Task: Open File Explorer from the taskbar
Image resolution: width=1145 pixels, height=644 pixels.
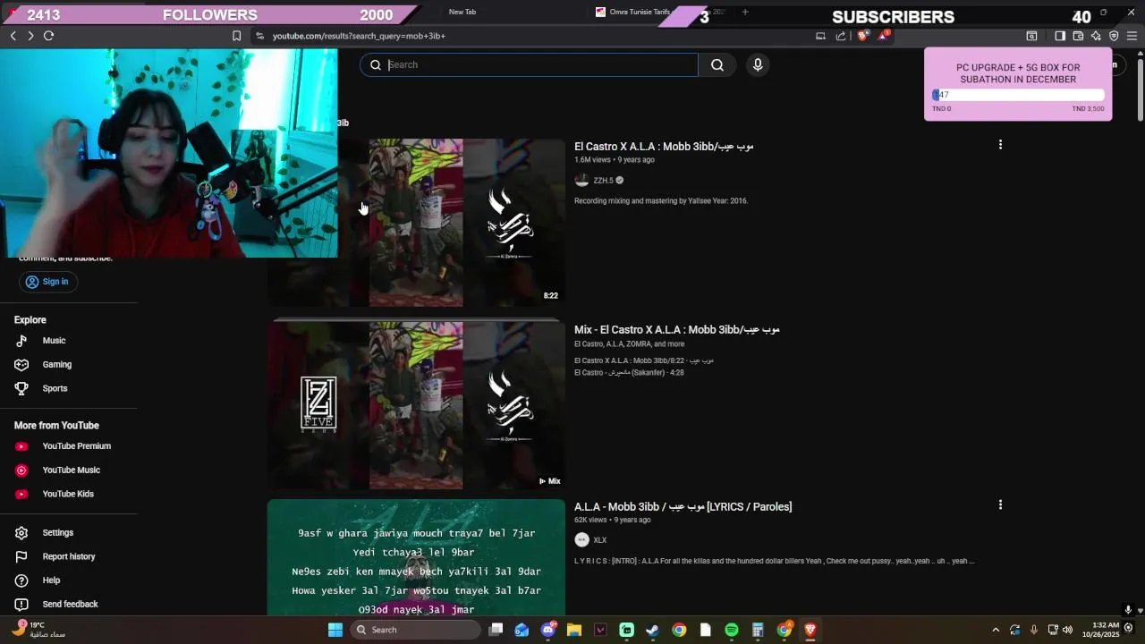Action: (574, 630)
